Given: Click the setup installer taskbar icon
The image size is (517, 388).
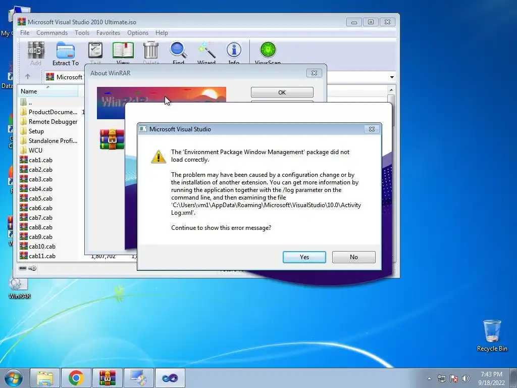Looking at the screenshot, I should pyautogui.click(x=139, y=378).
